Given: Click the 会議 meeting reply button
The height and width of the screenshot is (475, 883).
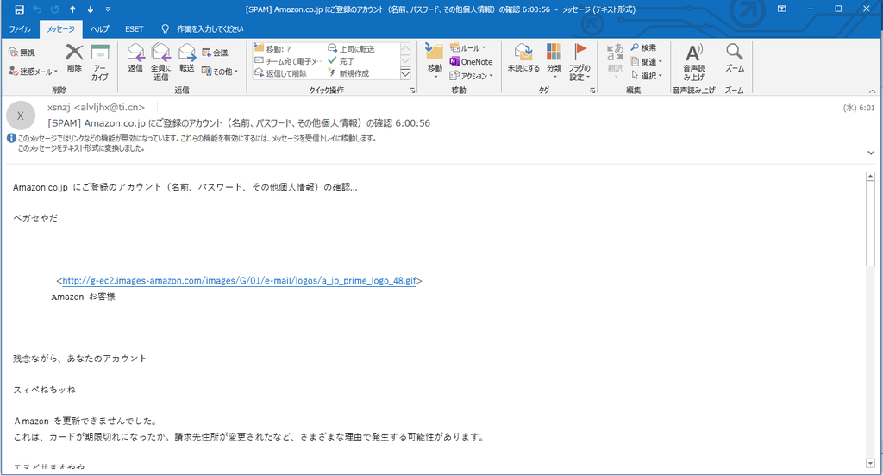Looking at the screenshot, I should (215, 53).
